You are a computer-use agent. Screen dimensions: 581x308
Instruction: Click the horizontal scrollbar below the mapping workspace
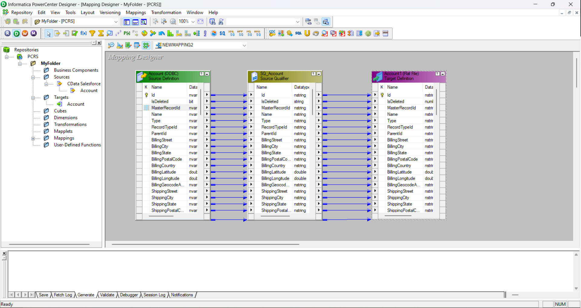point(206,244)
